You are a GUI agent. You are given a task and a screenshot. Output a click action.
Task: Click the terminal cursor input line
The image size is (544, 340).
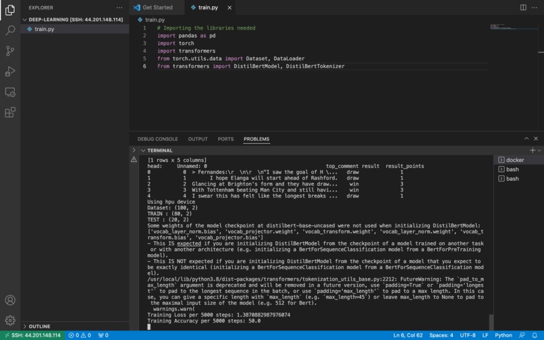coord(149,327)
